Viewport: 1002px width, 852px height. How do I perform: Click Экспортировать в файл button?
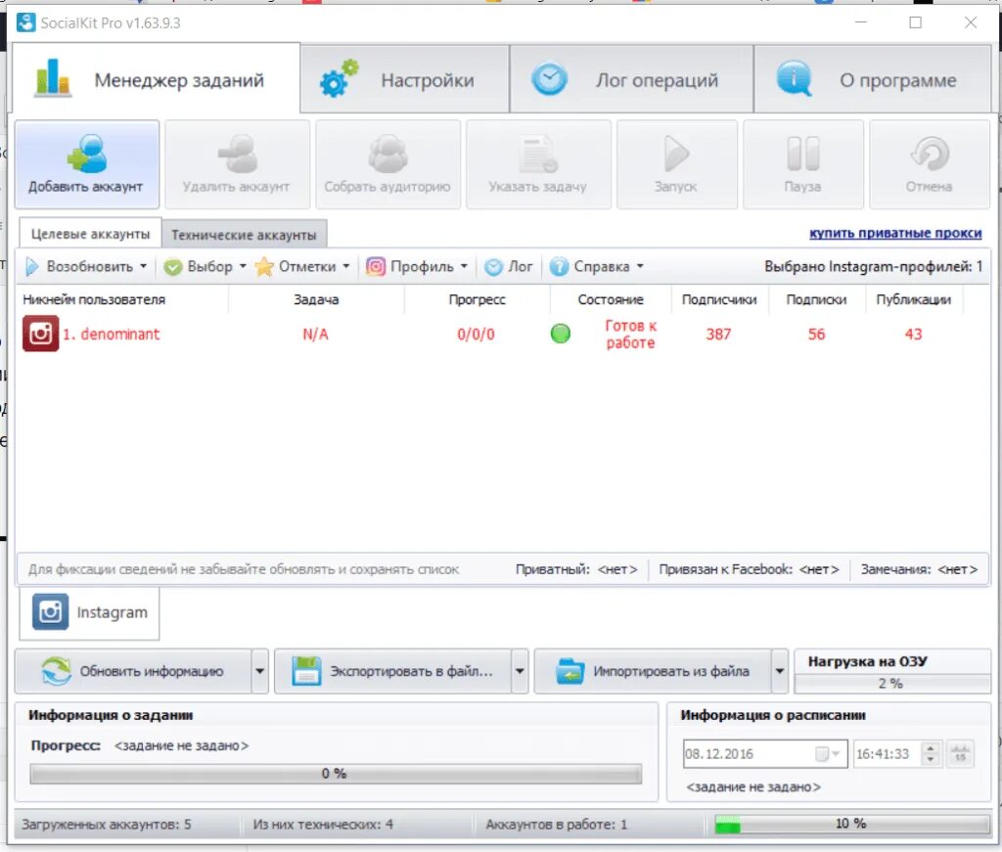pyautogui.click(x=393, y=671)
